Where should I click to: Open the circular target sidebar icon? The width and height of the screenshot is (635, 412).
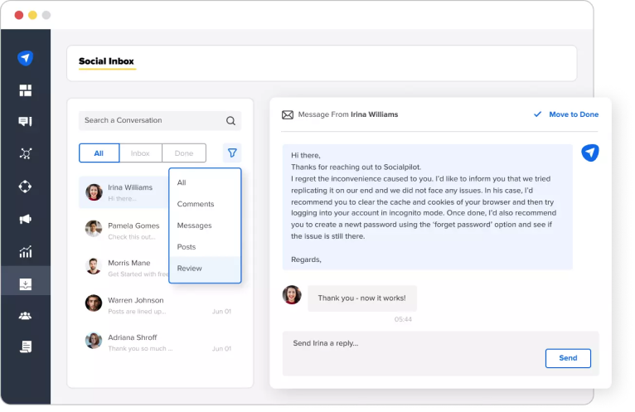tap(25, 187)
